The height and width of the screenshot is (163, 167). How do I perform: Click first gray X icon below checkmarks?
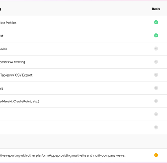[156, 49]
